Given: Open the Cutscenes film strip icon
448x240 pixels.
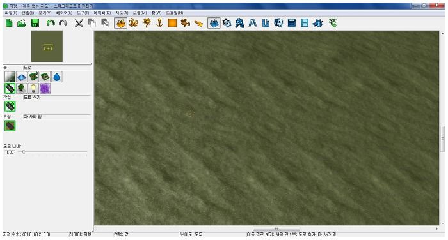Looking at the screenshot, I should (x=305, y=23).
